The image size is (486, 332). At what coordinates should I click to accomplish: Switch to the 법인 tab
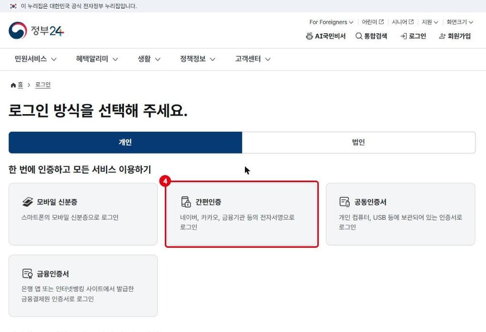pyautogui.click(x=359, y=142)
